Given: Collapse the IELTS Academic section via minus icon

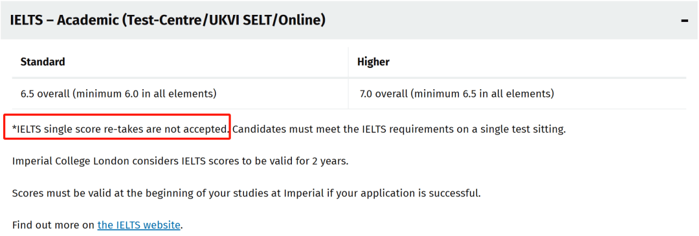Looking at the screenshot, I should 685,21.
